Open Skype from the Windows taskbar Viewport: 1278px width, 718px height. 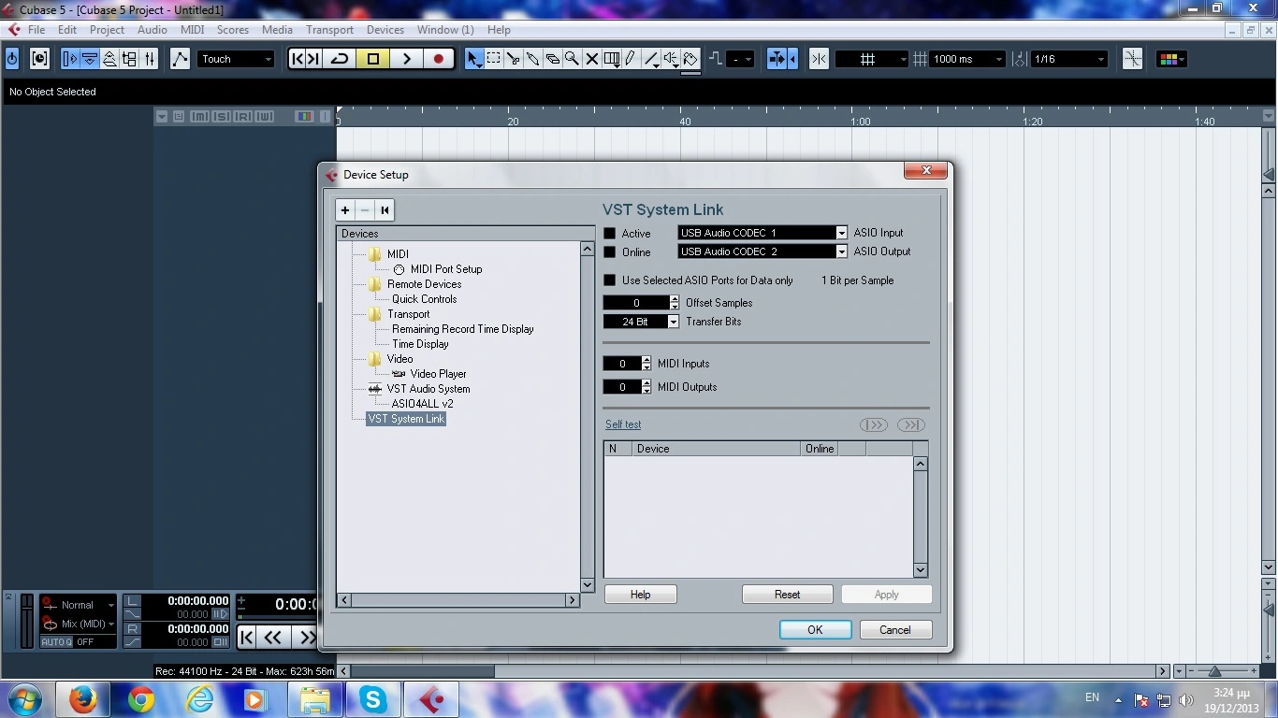[373, 698]
